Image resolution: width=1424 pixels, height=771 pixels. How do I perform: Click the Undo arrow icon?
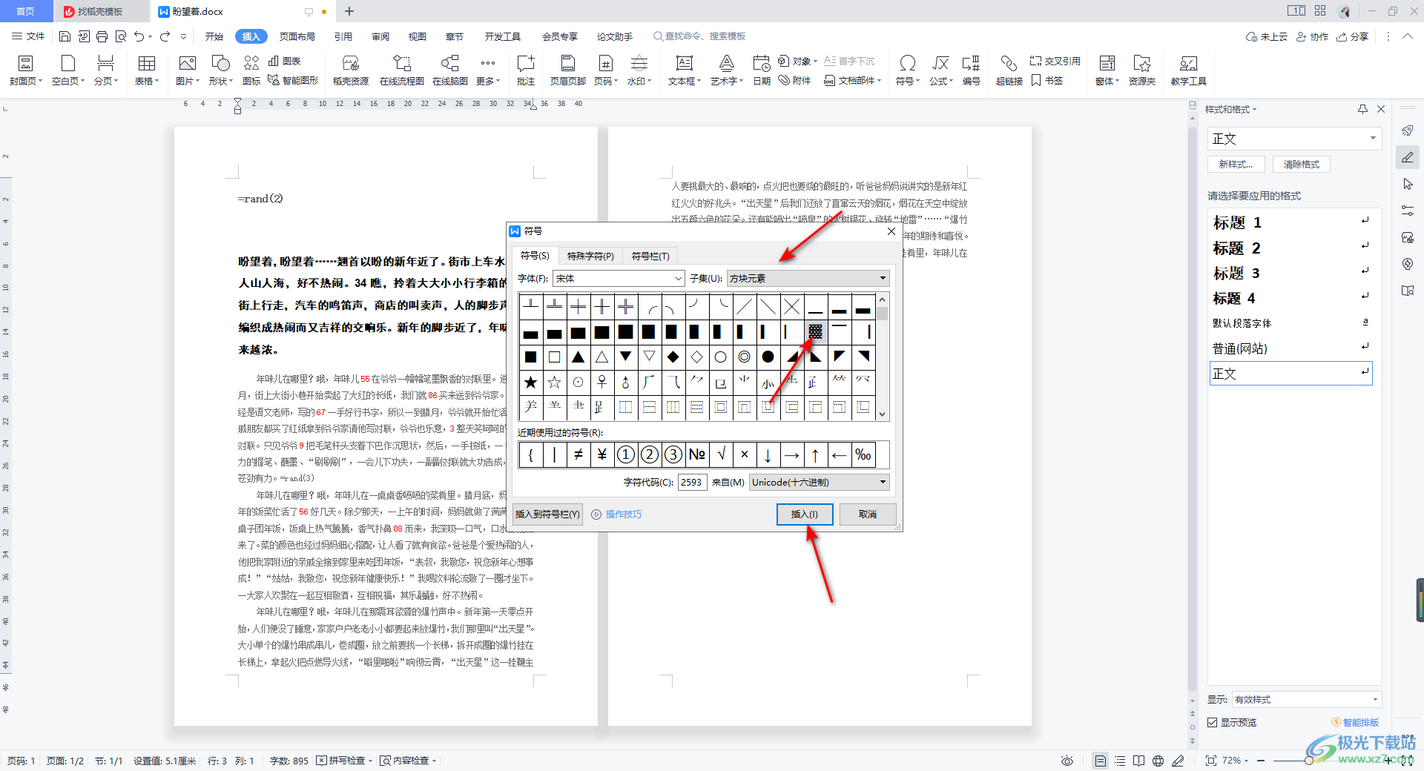coord(139,36)
